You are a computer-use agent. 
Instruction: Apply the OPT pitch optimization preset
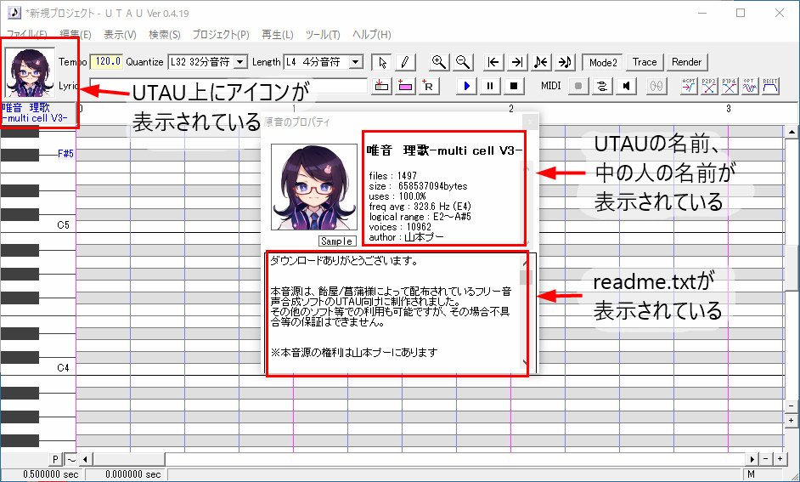point(750,86)
